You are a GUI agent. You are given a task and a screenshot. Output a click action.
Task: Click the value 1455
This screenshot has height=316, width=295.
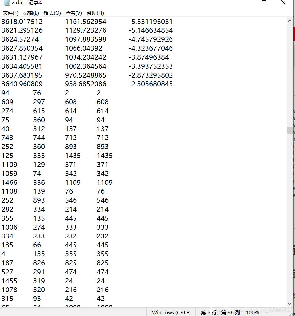(x=10, y=281)
